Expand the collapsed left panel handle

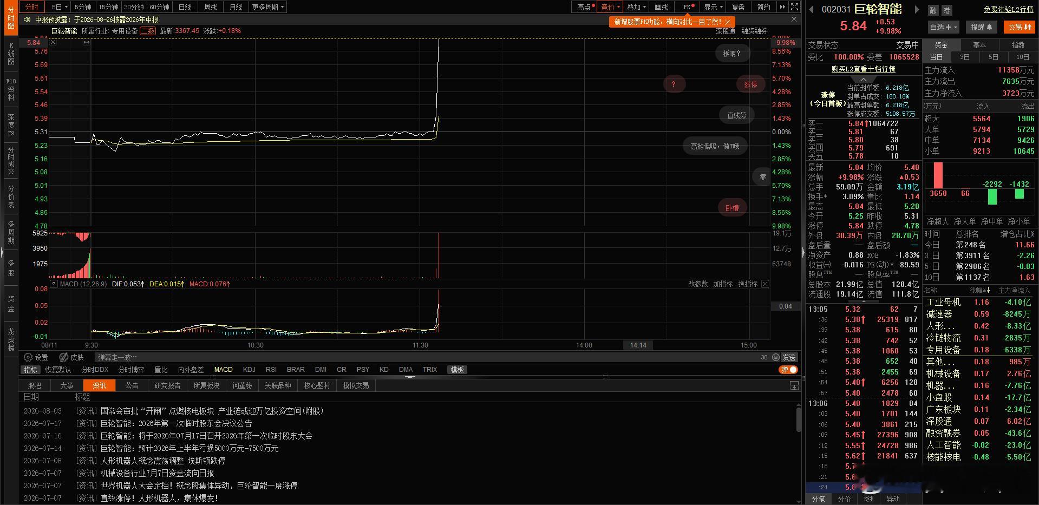tap(2, 252)
